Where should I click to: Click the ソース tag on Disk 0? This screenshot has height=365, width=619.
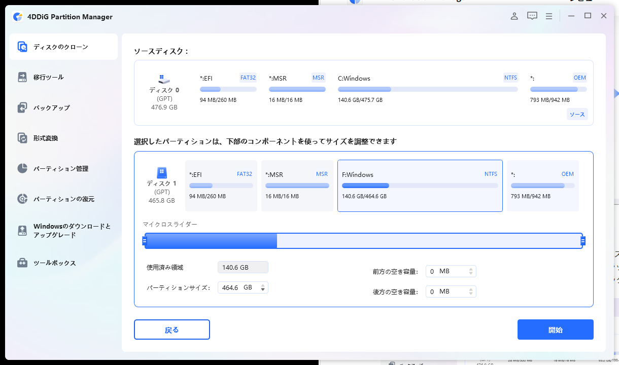click(577, 114)
